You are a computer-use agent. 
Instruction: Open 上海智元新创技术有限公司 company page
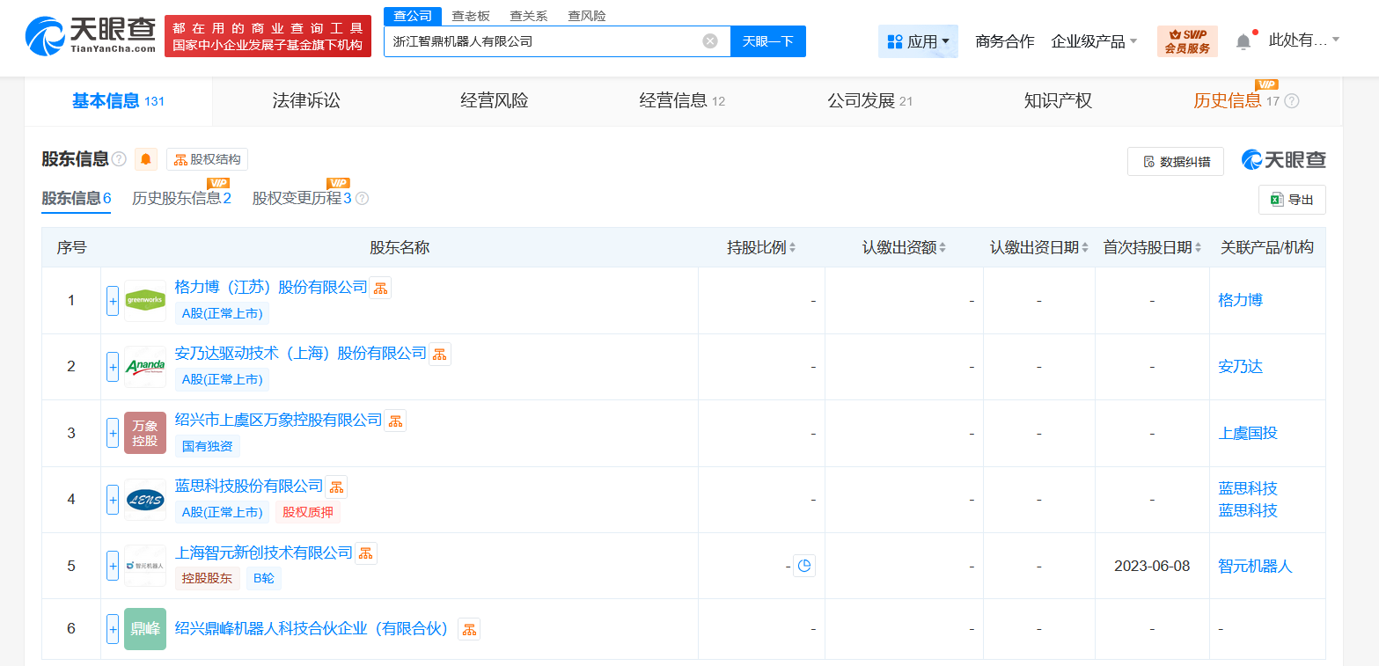[264, 553]
